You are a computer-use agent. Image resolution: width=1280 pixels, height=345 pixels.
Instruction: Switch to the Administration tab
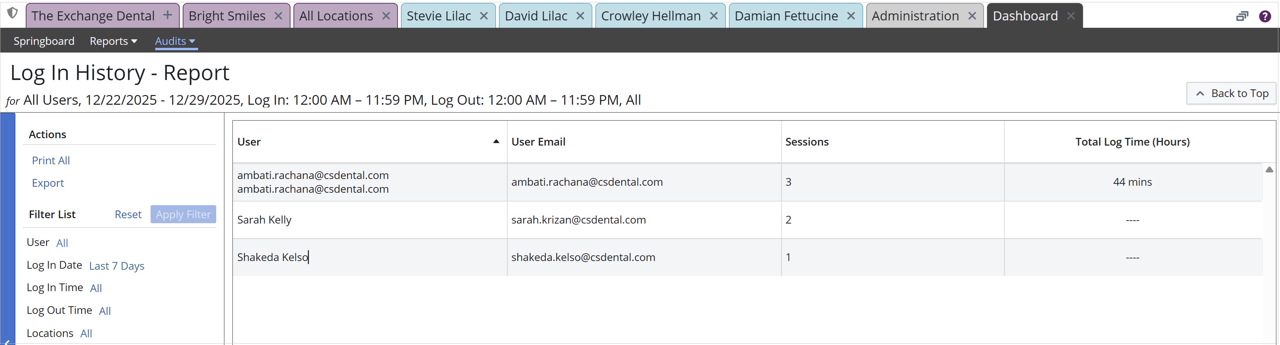pyautogui.click(x=915, y=16)
